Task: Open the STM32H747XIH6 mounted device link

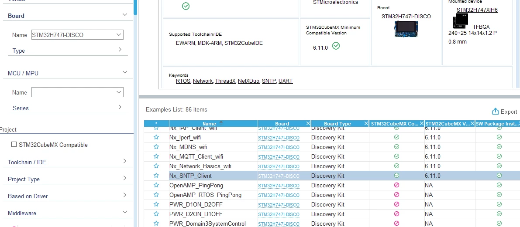Action: [x=477, y=10]
